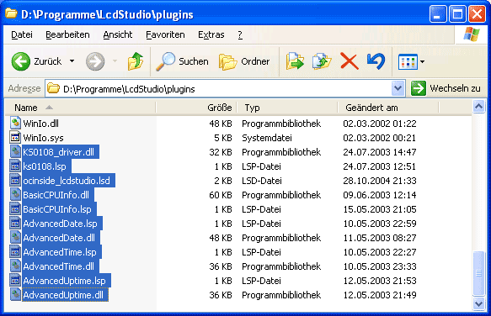Screen dimensions: 491x316
Task: Expand the views dropdown arrow
Action: click(422, 62)
